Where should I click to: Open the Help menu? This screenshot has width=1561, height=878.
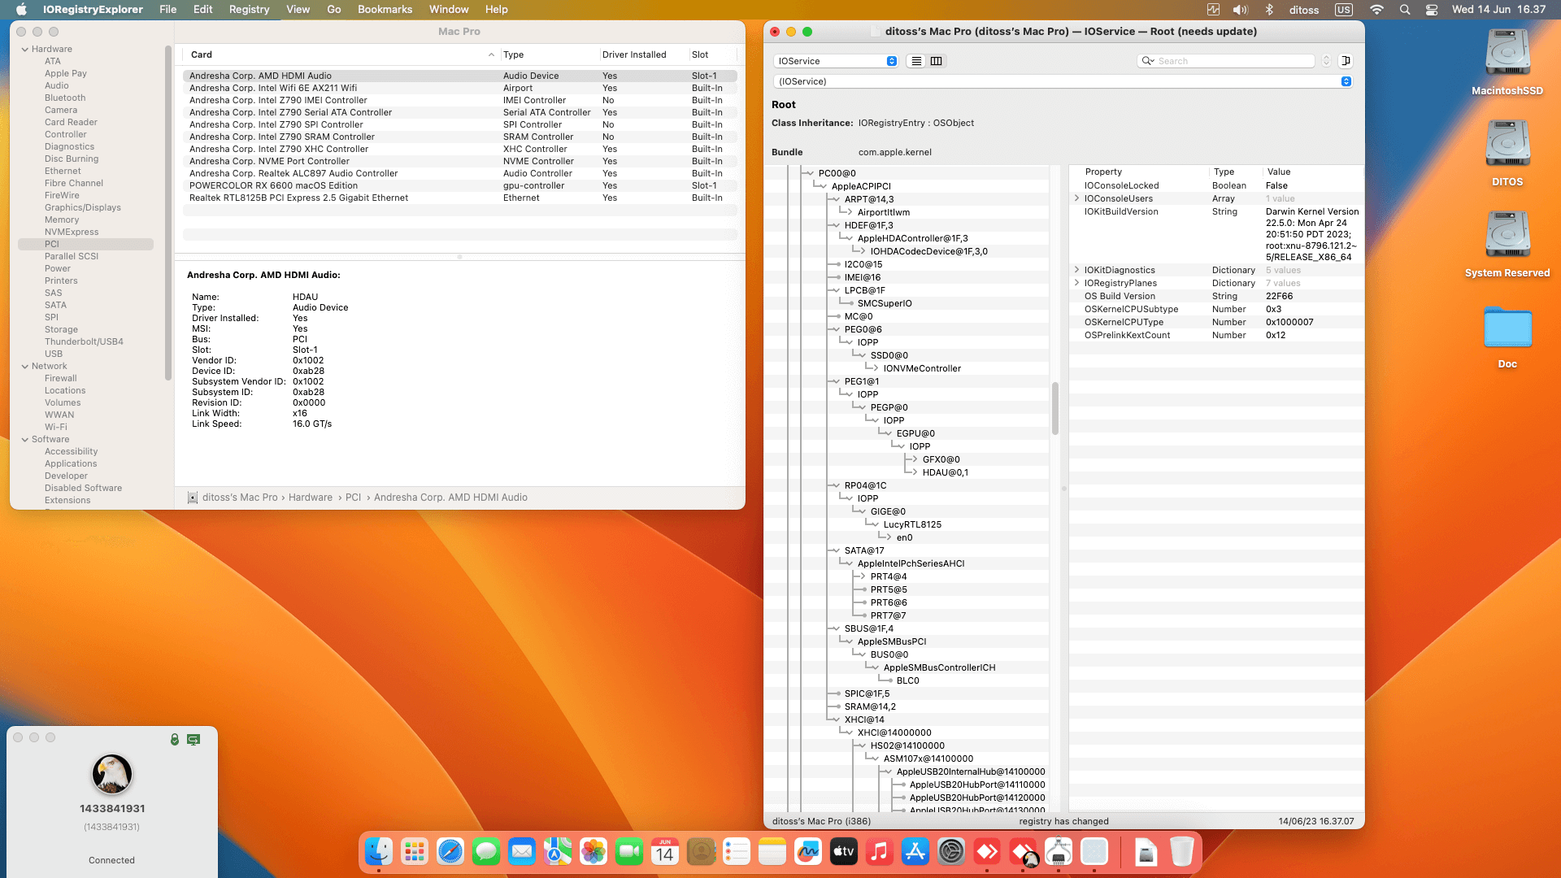point(496,10)
